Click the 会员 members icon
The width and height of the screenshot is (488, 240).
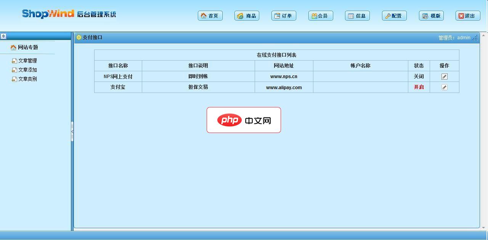point(314,16)
